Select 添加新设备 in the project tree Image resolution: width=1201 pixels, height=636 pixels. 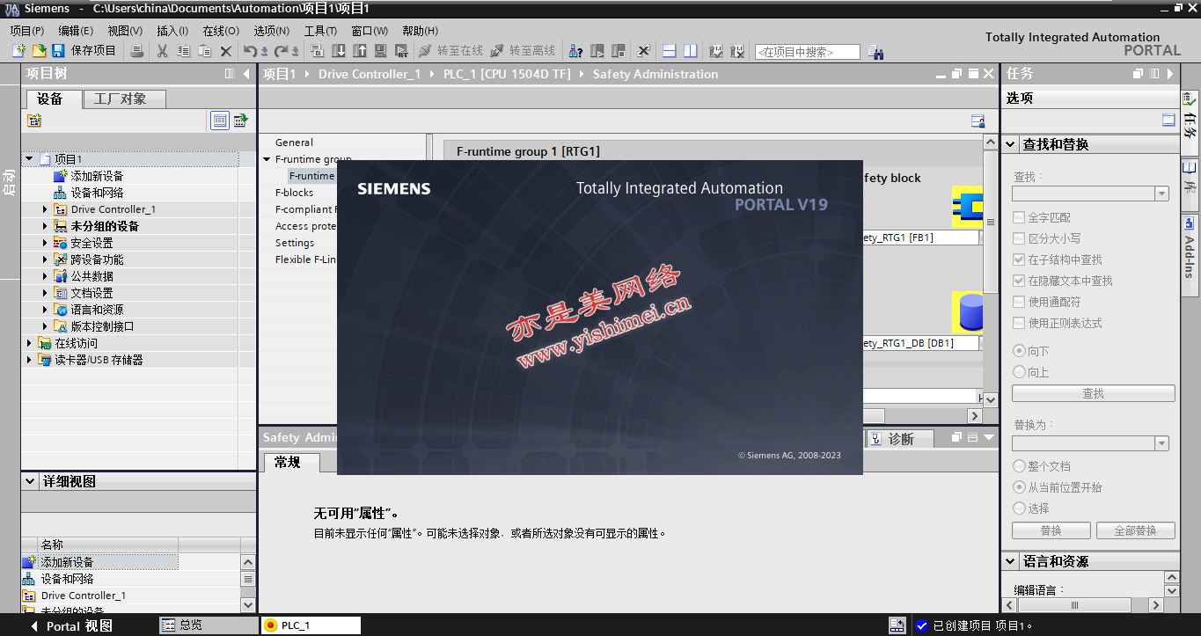coord(97,176)
